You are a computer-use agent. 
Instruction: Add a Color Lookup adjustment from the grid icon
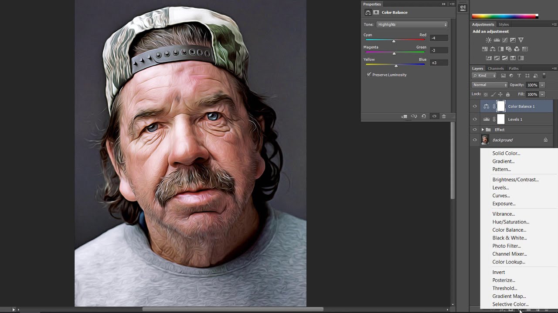point(525,49)
